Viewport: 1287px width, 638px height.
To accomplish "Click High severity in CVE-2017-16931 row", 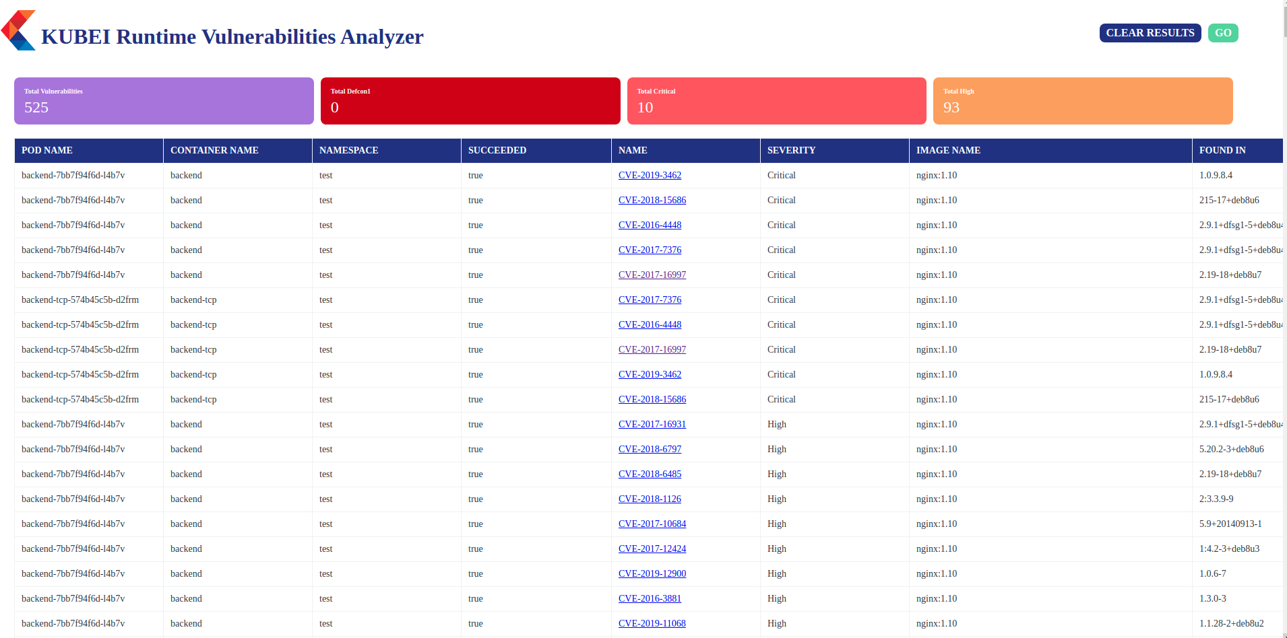I will pyautogui.click(x=776, y=424).
